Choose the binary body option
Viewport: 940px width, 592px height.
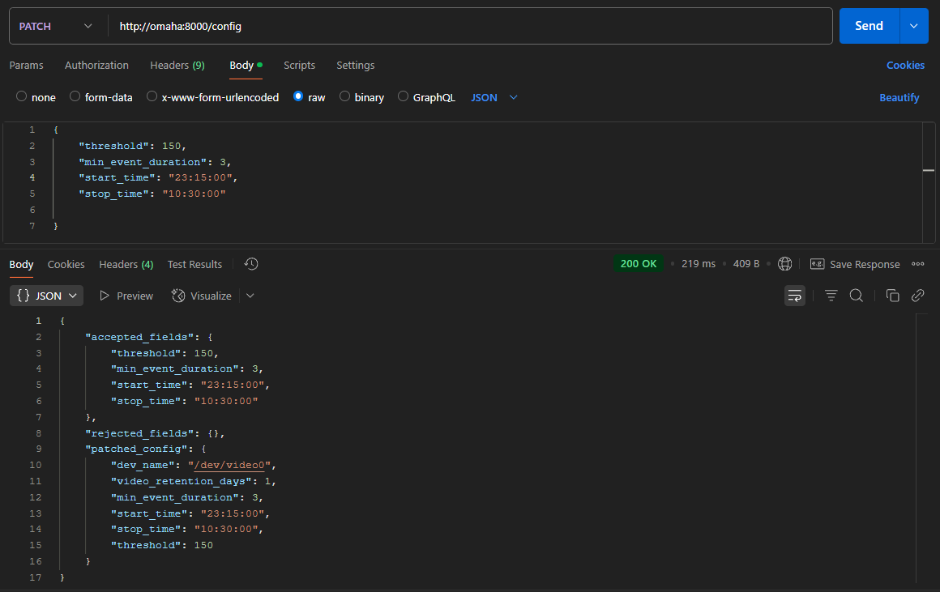pyautogui.click(x=345, y=97)
